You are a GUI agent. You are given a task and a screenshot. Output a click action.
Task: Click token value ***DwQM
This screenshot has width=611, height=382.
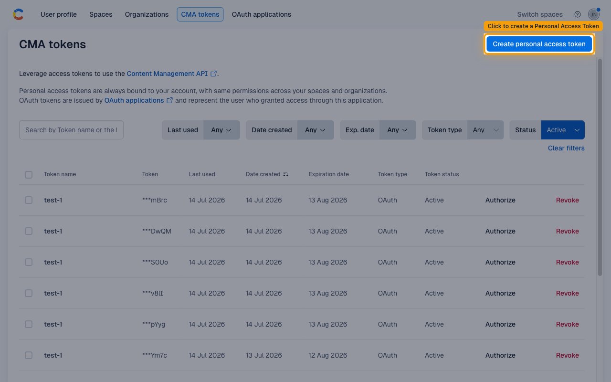(157, 231)
